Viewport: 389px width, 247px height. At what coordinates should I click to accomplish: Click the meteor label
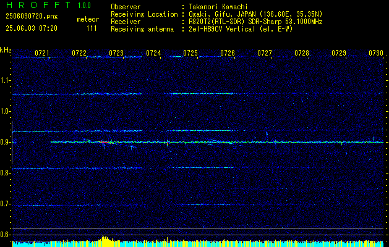[x=88, y=19]
